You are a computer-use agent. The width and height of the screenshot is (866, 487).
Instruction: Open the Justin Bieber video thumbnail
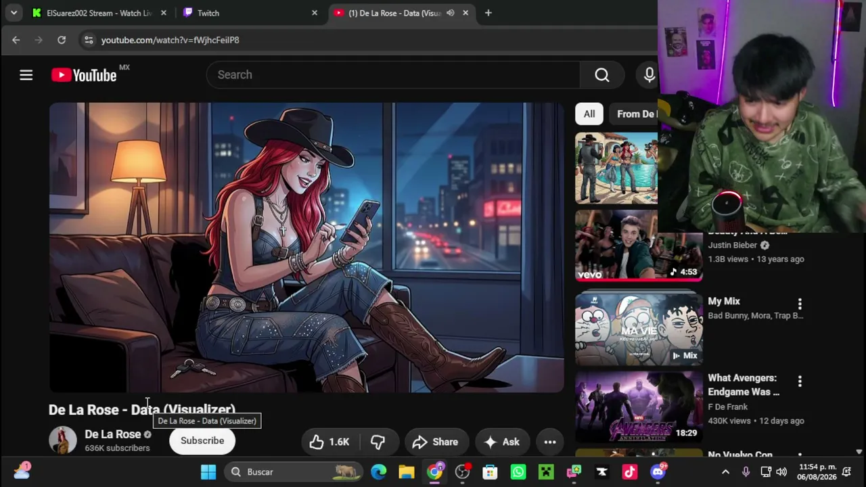(x=639, y=246)
